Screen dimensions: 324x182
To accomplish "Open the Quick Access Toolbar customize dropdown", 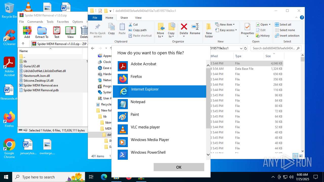I will coord(110,11).
